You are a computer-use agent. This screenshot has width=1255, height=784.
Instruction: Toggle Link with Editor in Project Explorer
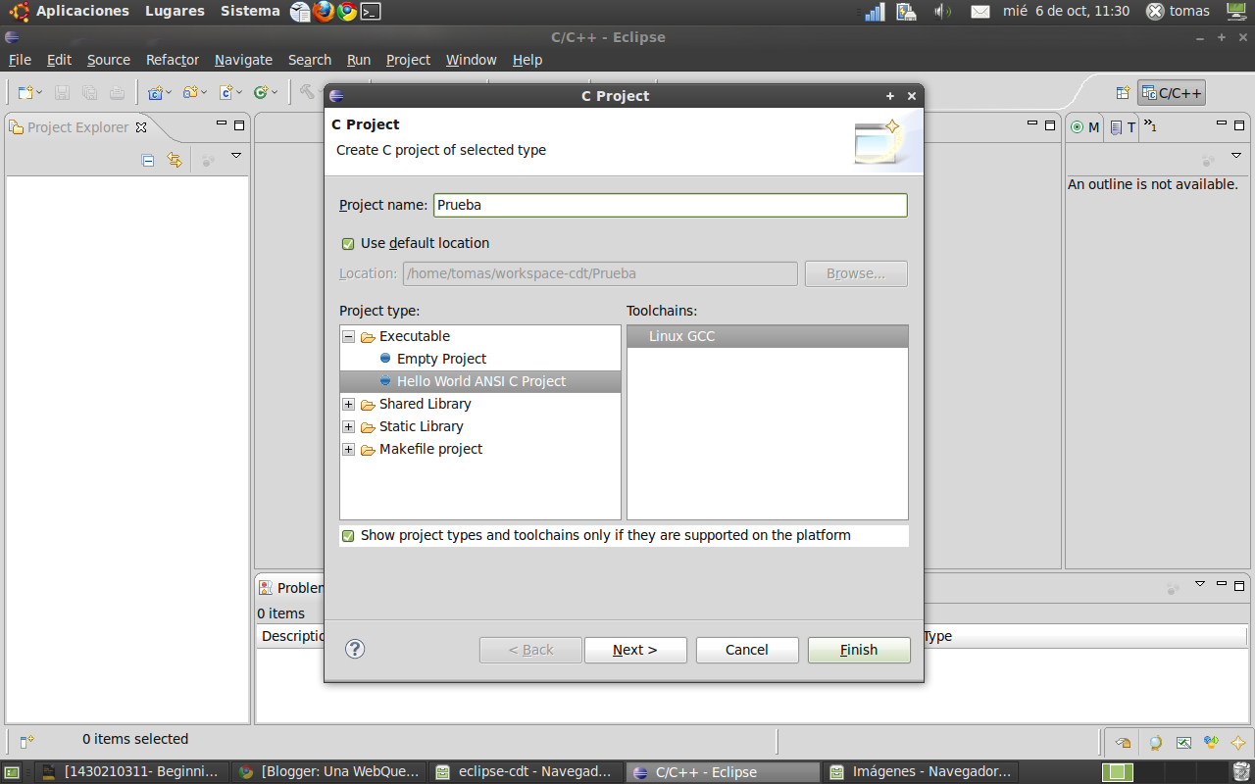click(175, 160)
